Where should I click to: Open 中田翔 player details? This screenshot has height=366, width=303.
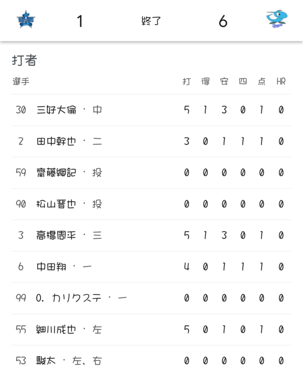(51, 267)
